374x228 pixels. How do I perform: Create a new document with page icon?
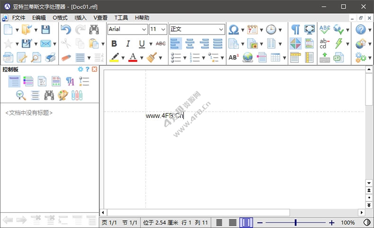pyautogui.click(x=9, y=29)
